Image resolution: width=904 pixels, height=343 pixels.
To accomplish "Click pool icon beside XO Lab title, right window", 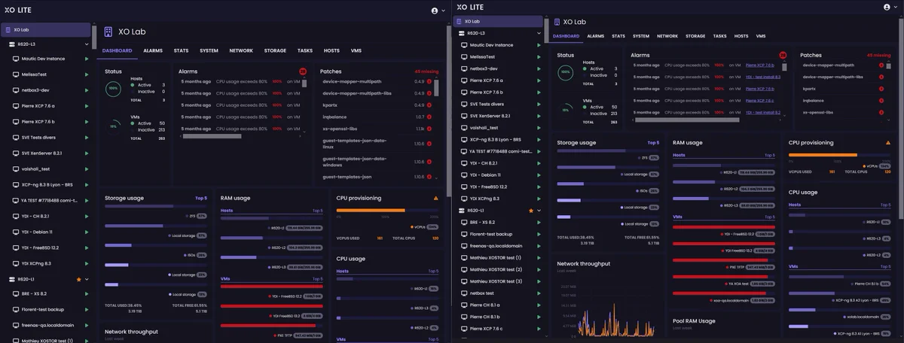I will [x=555, y=22].
